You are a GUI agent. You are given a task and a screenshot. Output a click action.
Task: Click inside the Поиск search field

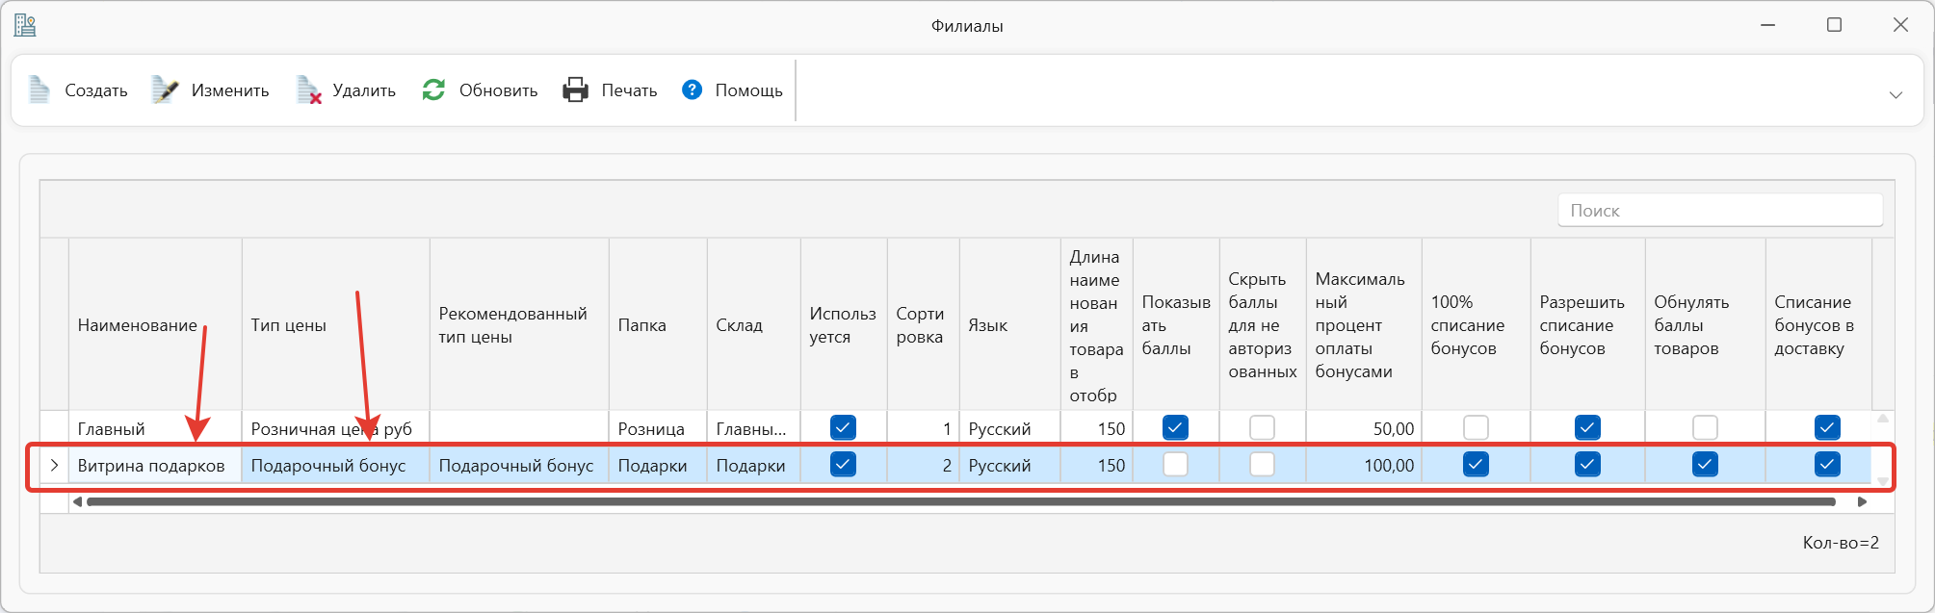pyautogui.click(x=1719, y=210)
